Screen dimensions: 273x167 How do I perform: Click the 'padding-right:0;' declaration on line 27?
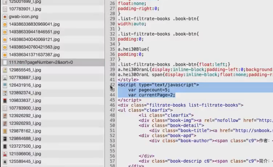tap(138, 8)
